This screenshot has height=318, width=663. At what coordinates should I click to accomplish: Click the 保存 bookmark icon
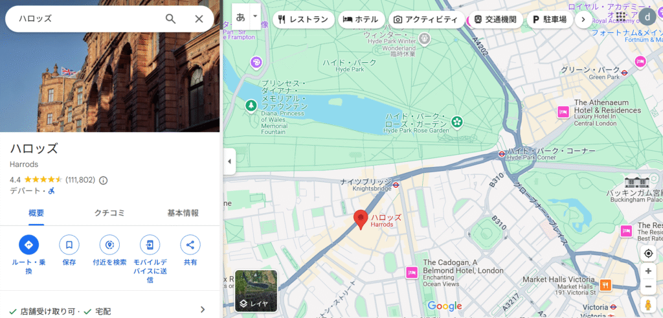(69, 245)
